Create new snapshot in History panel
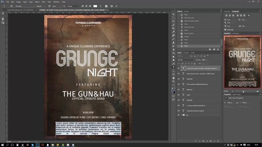 214,49
